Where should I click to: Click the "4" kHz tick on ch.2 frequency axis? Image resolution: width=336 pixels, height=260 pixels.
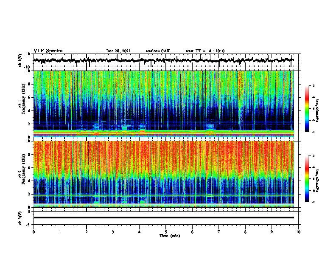tap(29, 181)
